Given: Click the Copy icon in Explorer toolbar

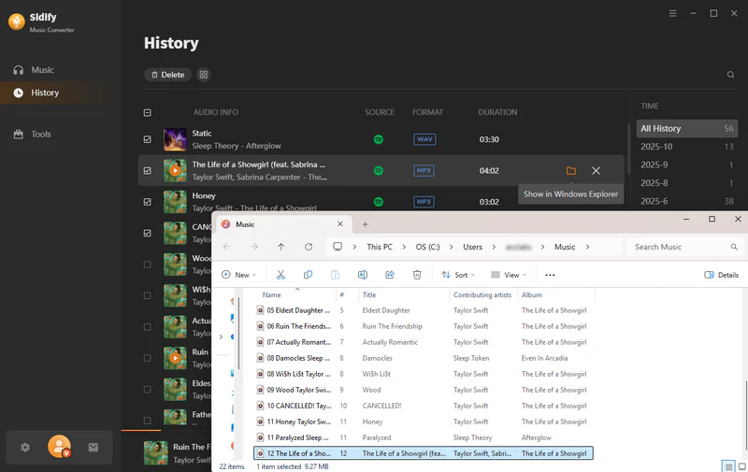Looking at the screenshot, I should pyautogui.click(x=309, y=275).
